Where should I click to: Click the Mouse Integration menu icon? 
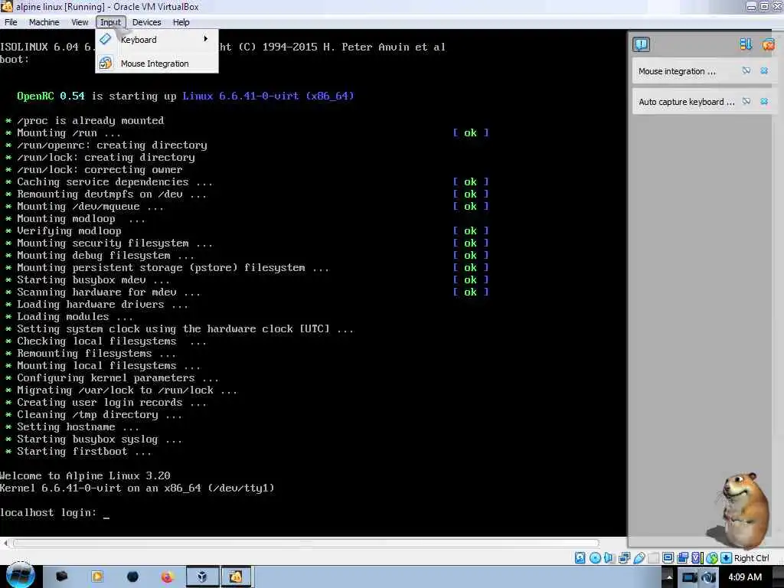pyautogui.click(x=106, y=63)
